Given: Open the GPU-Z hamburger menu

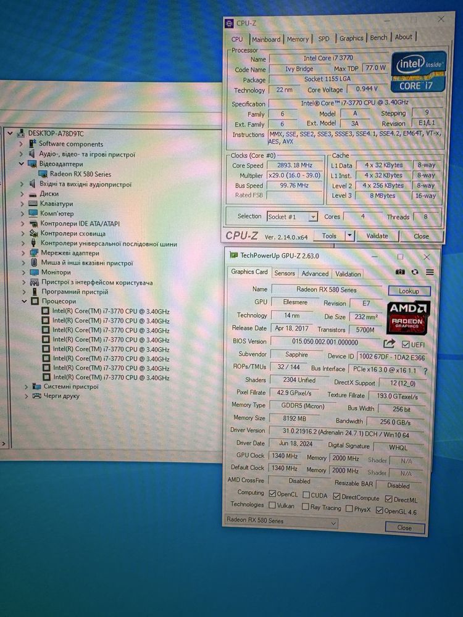Looking at the screenshot, I should coord(430,272).
